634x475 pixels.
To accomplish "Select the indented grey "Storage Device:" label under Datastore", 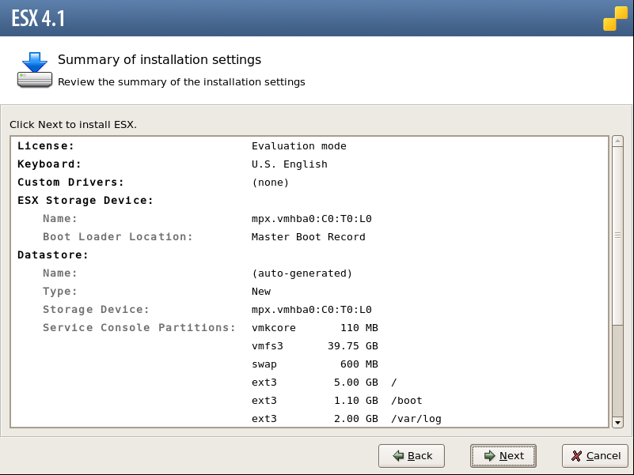I will pyautogui.click(x=97, y=309).
